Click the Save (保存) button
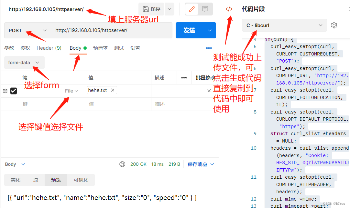The image size is (350, 208). pos(152,9)
